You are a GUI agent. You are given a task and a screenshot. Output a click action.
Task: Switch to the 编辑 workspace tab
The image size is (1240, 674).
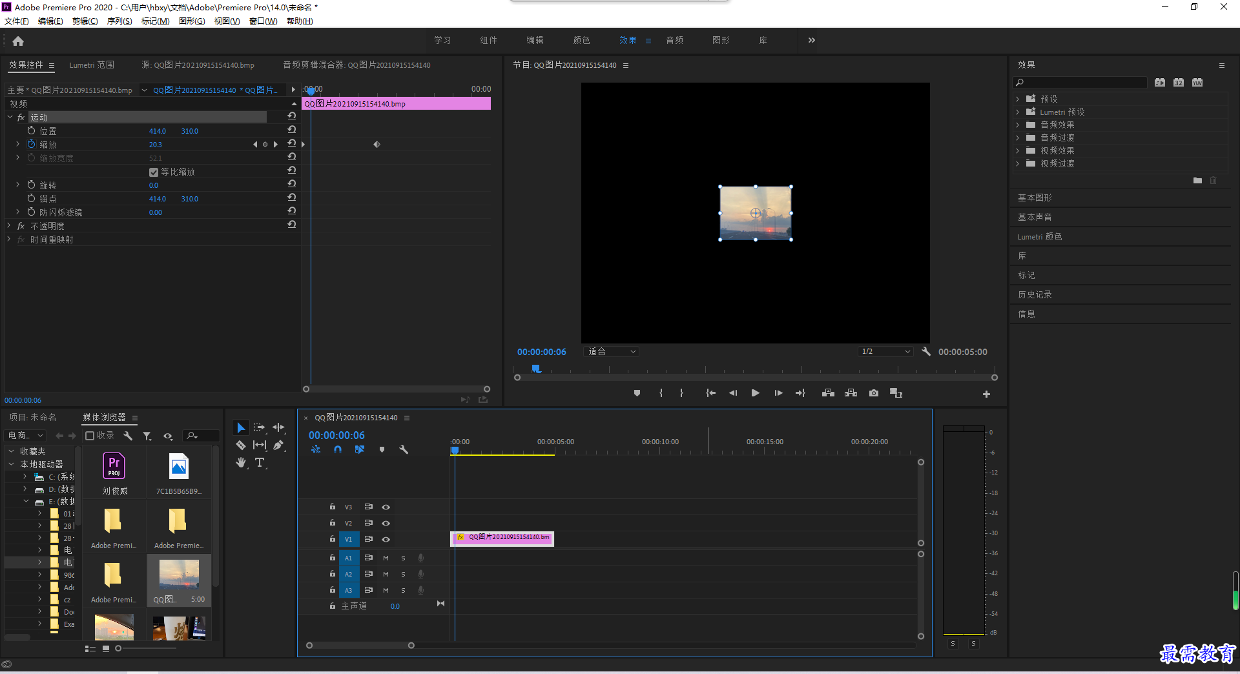(535, 40)
